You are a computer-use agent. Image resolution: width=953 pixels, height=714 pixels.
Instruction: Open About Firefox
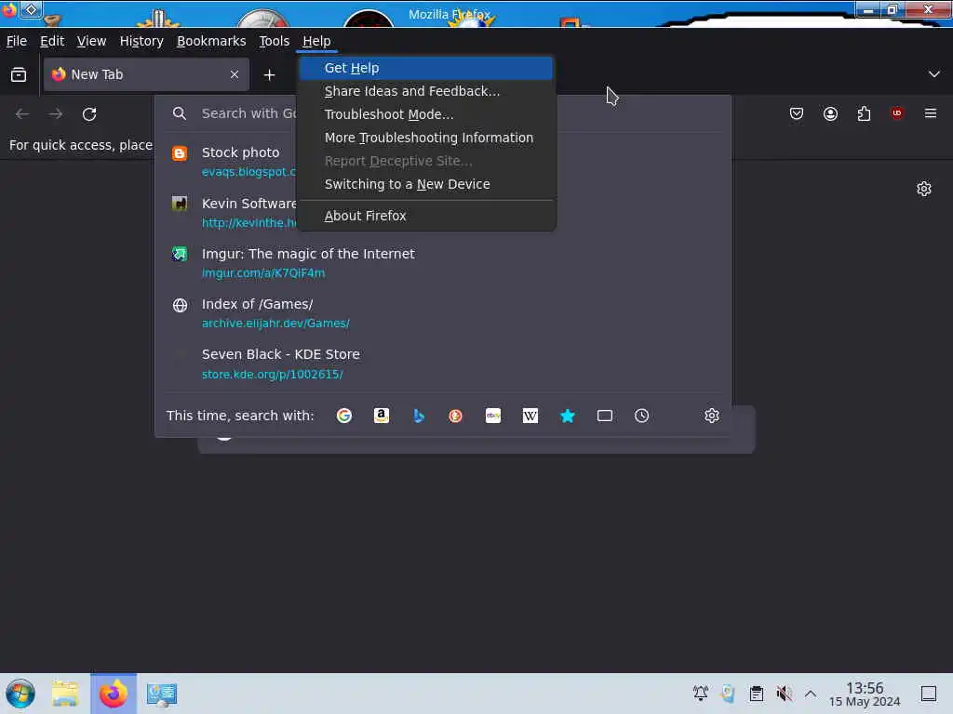point(426,216)
